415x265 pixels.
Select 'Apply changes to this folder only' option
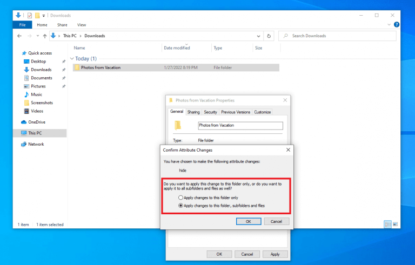(x=208, y=198)
